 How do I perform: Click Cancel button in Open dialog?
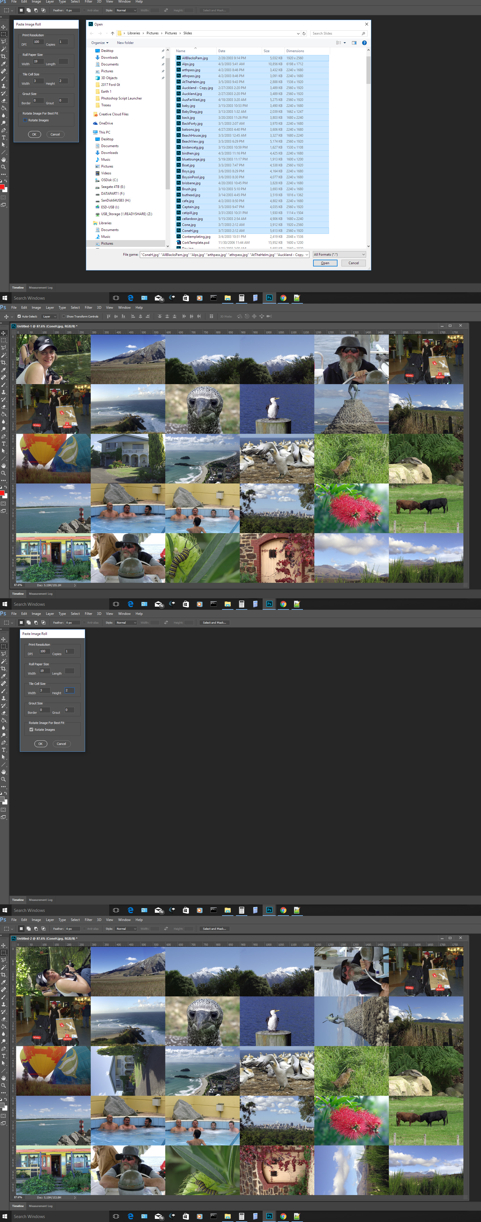point(354,263)
